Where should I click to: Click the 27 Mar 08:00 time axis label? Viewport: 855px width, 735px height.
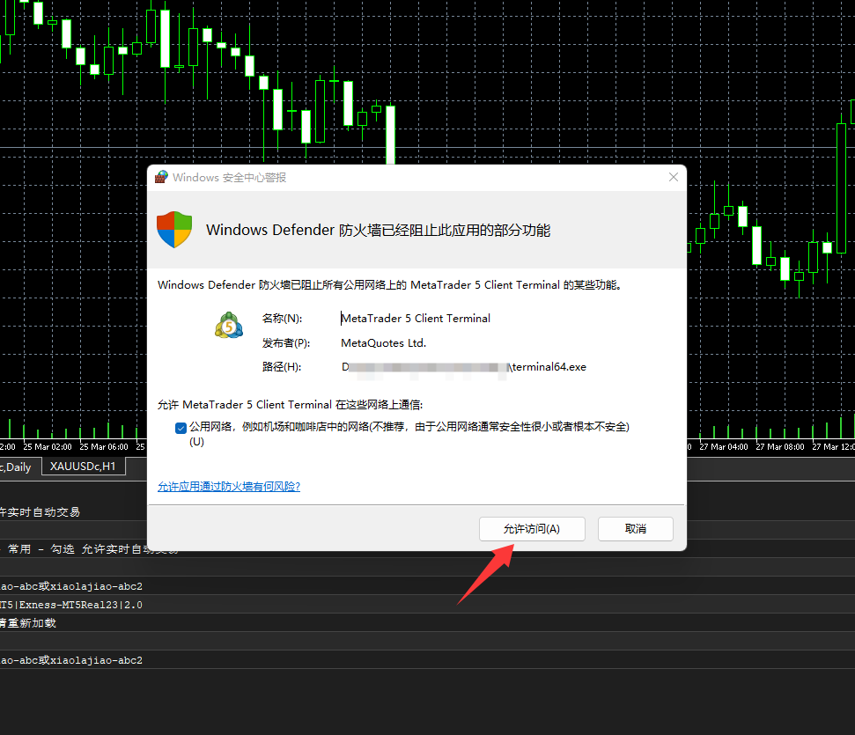coord(780,447)
